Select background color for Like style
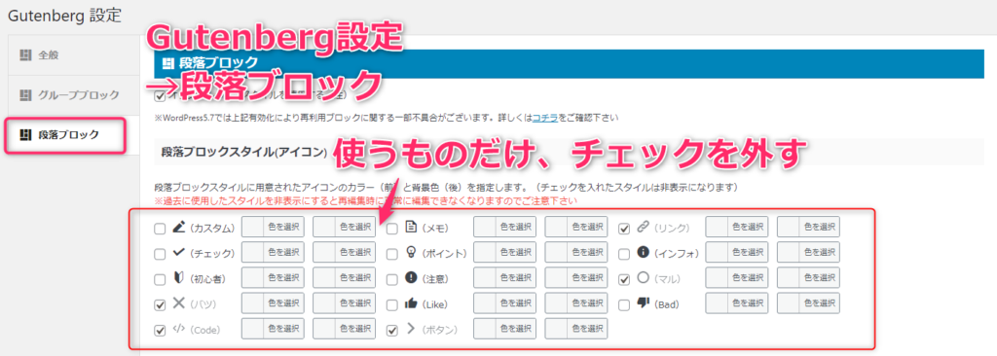This screenshot has width=997, height=356. point(576,303)
